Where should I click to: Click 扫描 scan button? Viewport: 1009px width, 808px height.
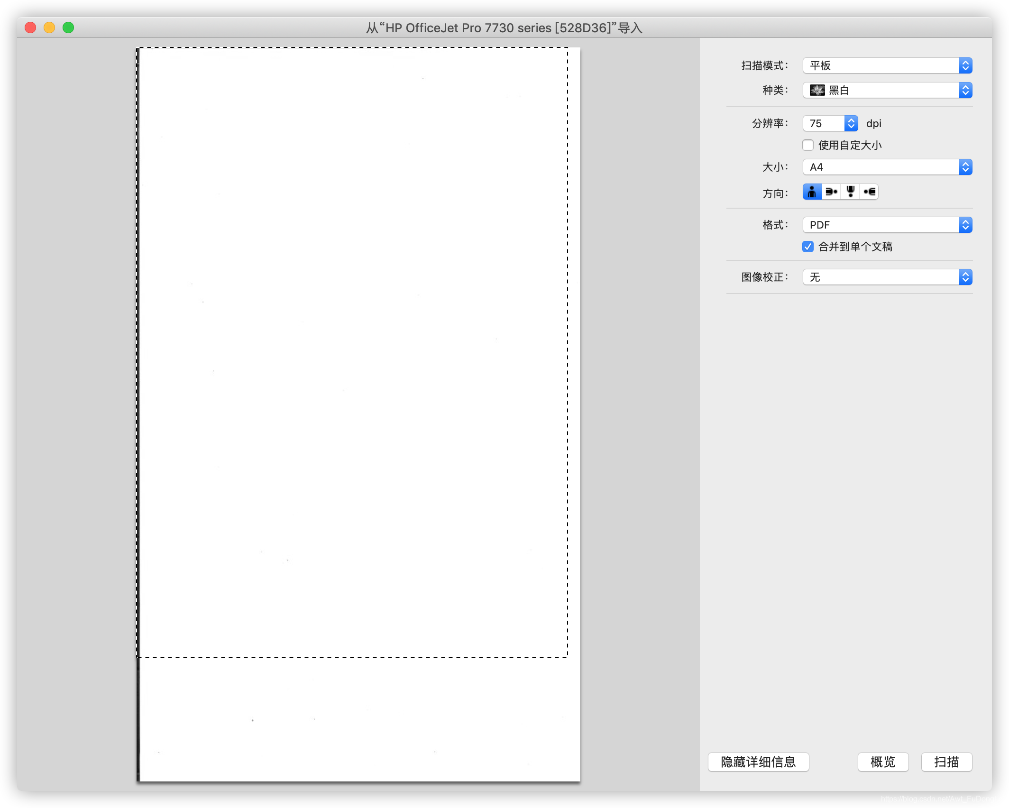pos(946,762)
